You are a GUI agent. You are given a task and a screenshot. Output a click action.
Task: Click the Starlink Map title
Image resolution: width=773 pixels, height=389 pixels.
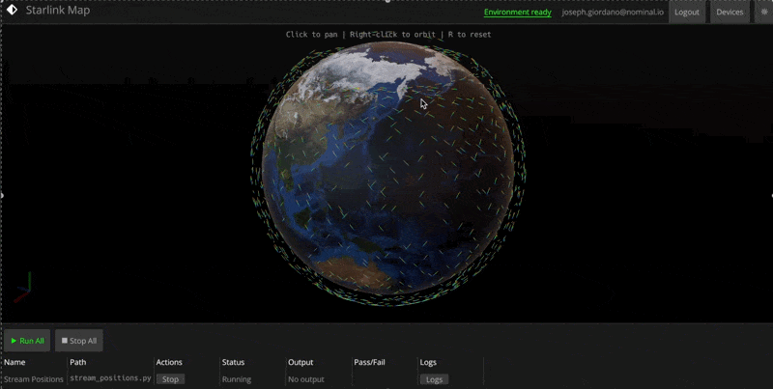click(x=58, y=11)
